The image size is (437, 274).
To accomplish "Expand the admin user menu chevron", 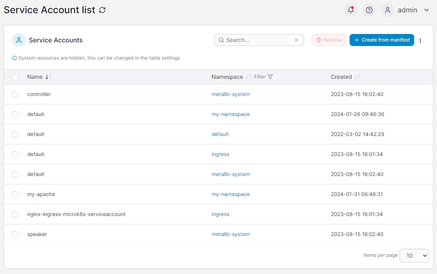I will coord(427,10).
